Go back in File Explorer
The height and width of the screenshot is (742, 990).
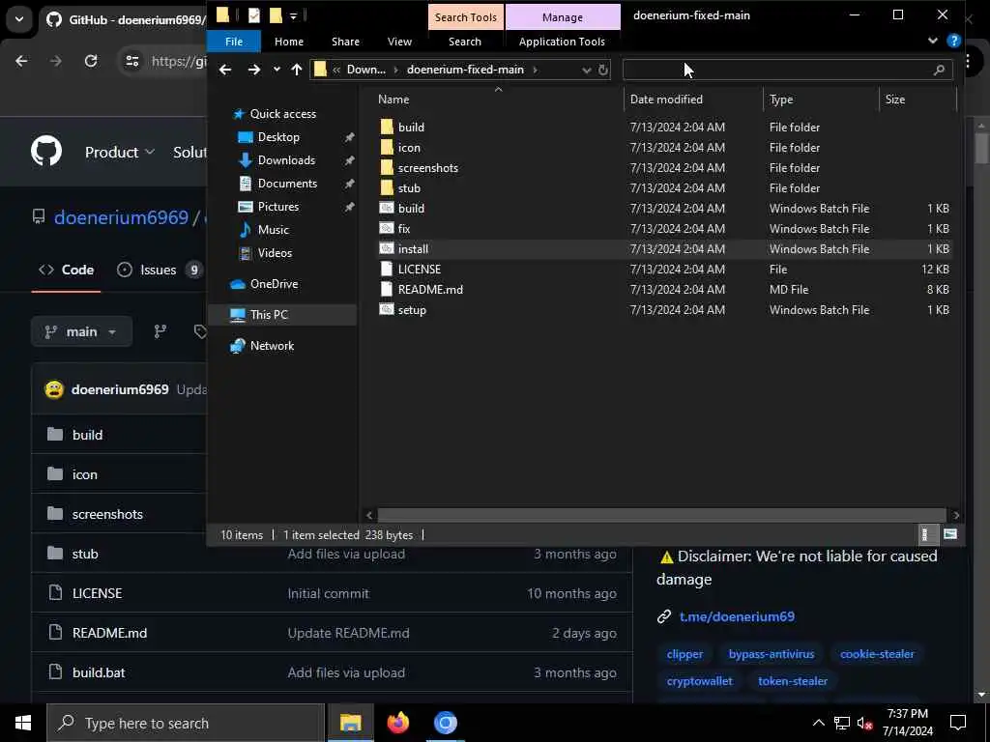click(x=224, y=70)
